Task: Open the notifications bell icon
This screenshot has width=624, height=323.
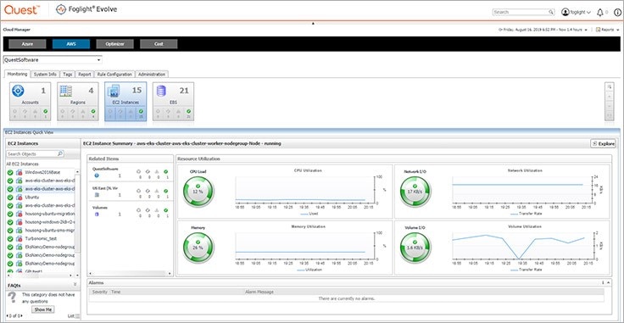Action: point(600,13)
